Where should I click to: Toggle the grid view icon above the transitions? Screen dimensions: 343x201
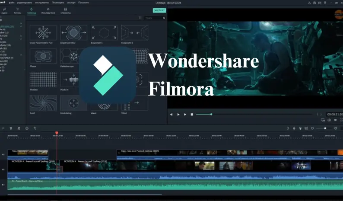click(140, 18)
